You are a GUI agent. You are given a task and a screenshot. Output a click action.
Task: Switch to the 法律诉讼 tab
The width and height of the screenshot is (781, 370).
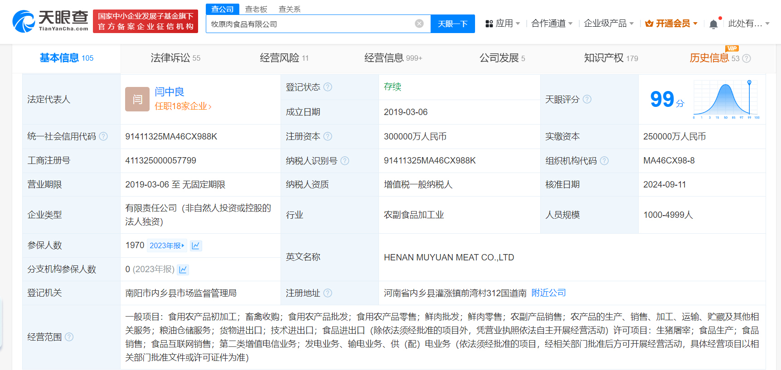point(175,58)
